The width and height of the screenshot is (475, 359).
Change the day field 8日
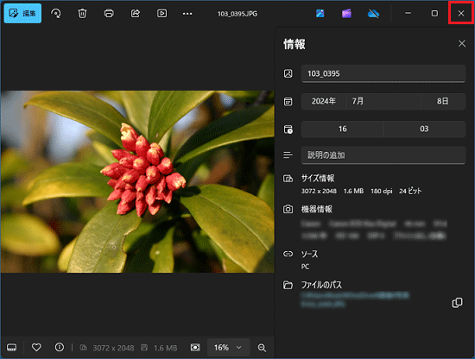[x=443, y=101]
